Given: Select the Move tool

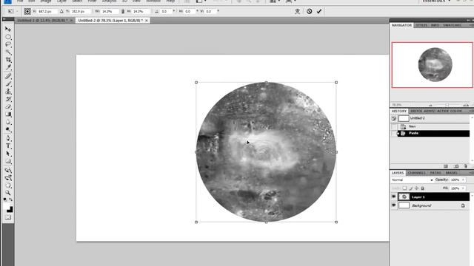Looking at the screenshot, I should coord(8,29).
